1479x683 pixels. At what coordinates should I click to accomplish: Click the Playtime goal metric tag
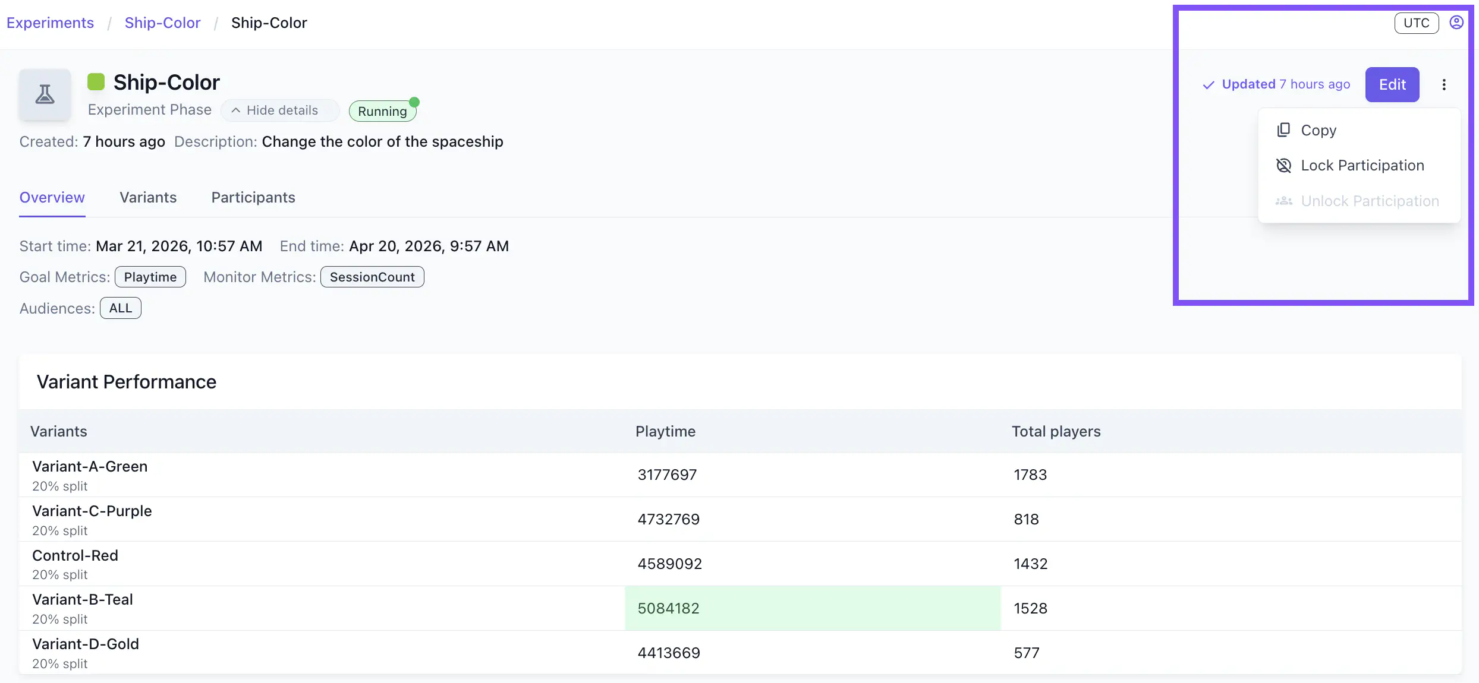(150, 277)
